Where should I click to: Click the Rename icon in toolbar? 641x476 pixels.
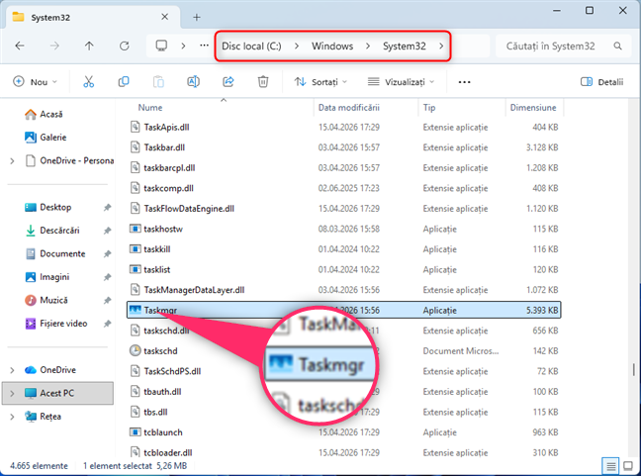(x=193, y=82)
